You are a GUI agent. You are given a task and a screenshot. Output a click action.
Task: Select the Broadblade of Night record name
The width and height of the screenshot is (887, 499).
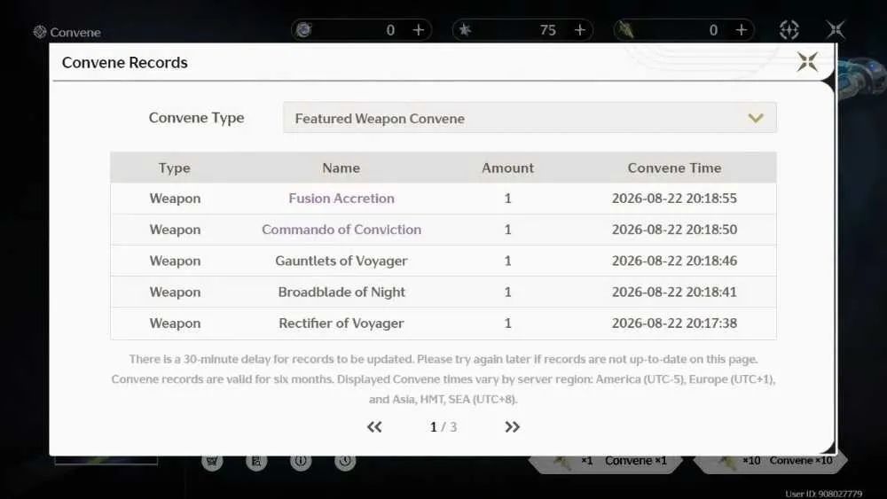pos(341,292)
